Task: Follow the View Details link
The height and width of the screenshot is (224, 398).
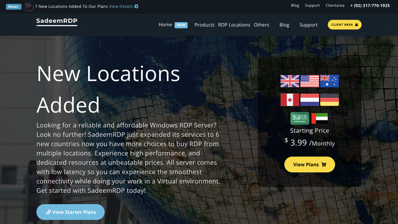Action: [121, 6]
